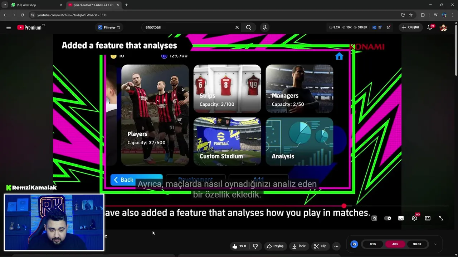Screen dimensions: 458x257
Task: Click the Custom Stadium card
Action: tap(227, 141)
